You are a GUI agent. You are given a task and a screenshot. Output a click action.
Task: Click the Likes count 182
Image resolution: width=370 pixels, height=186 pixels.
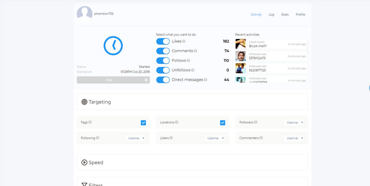[x=226, y=41]
